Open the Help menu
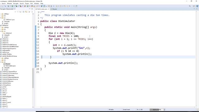This screenshot has width=199, height=112. (x=42, y=3)
